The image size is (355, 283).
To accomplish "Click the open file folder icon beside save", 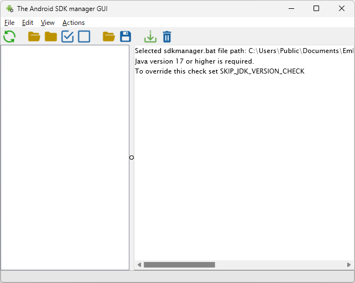I will pyautogui.click(x=109, y=36).
